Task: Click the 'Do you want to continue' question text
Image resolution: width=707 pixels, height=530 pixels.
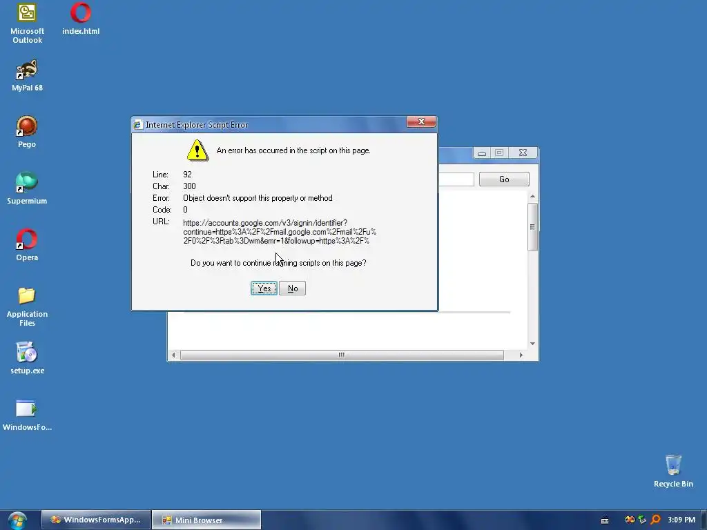Action: point(278,263)
